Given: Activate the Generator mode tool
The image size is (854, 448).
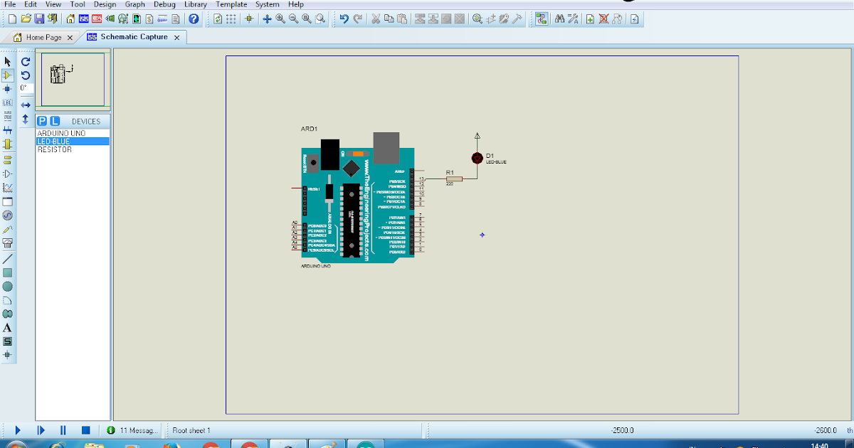Looking at the screenshot, I should [7, 214].
